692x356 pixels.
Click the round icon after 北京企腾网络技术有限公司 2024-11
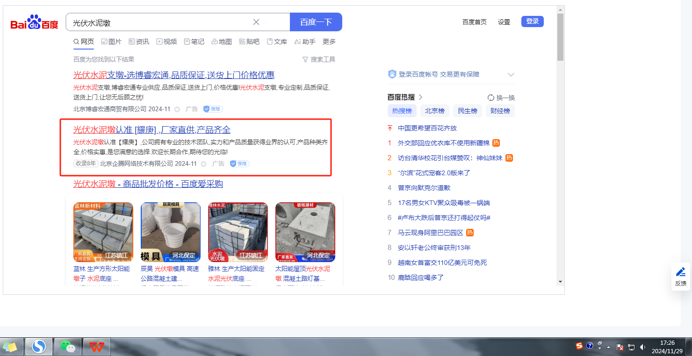(204, 164)
